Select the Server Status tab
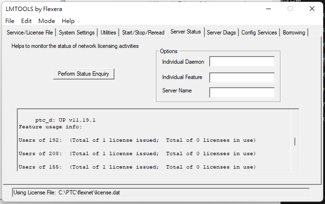 185,32
